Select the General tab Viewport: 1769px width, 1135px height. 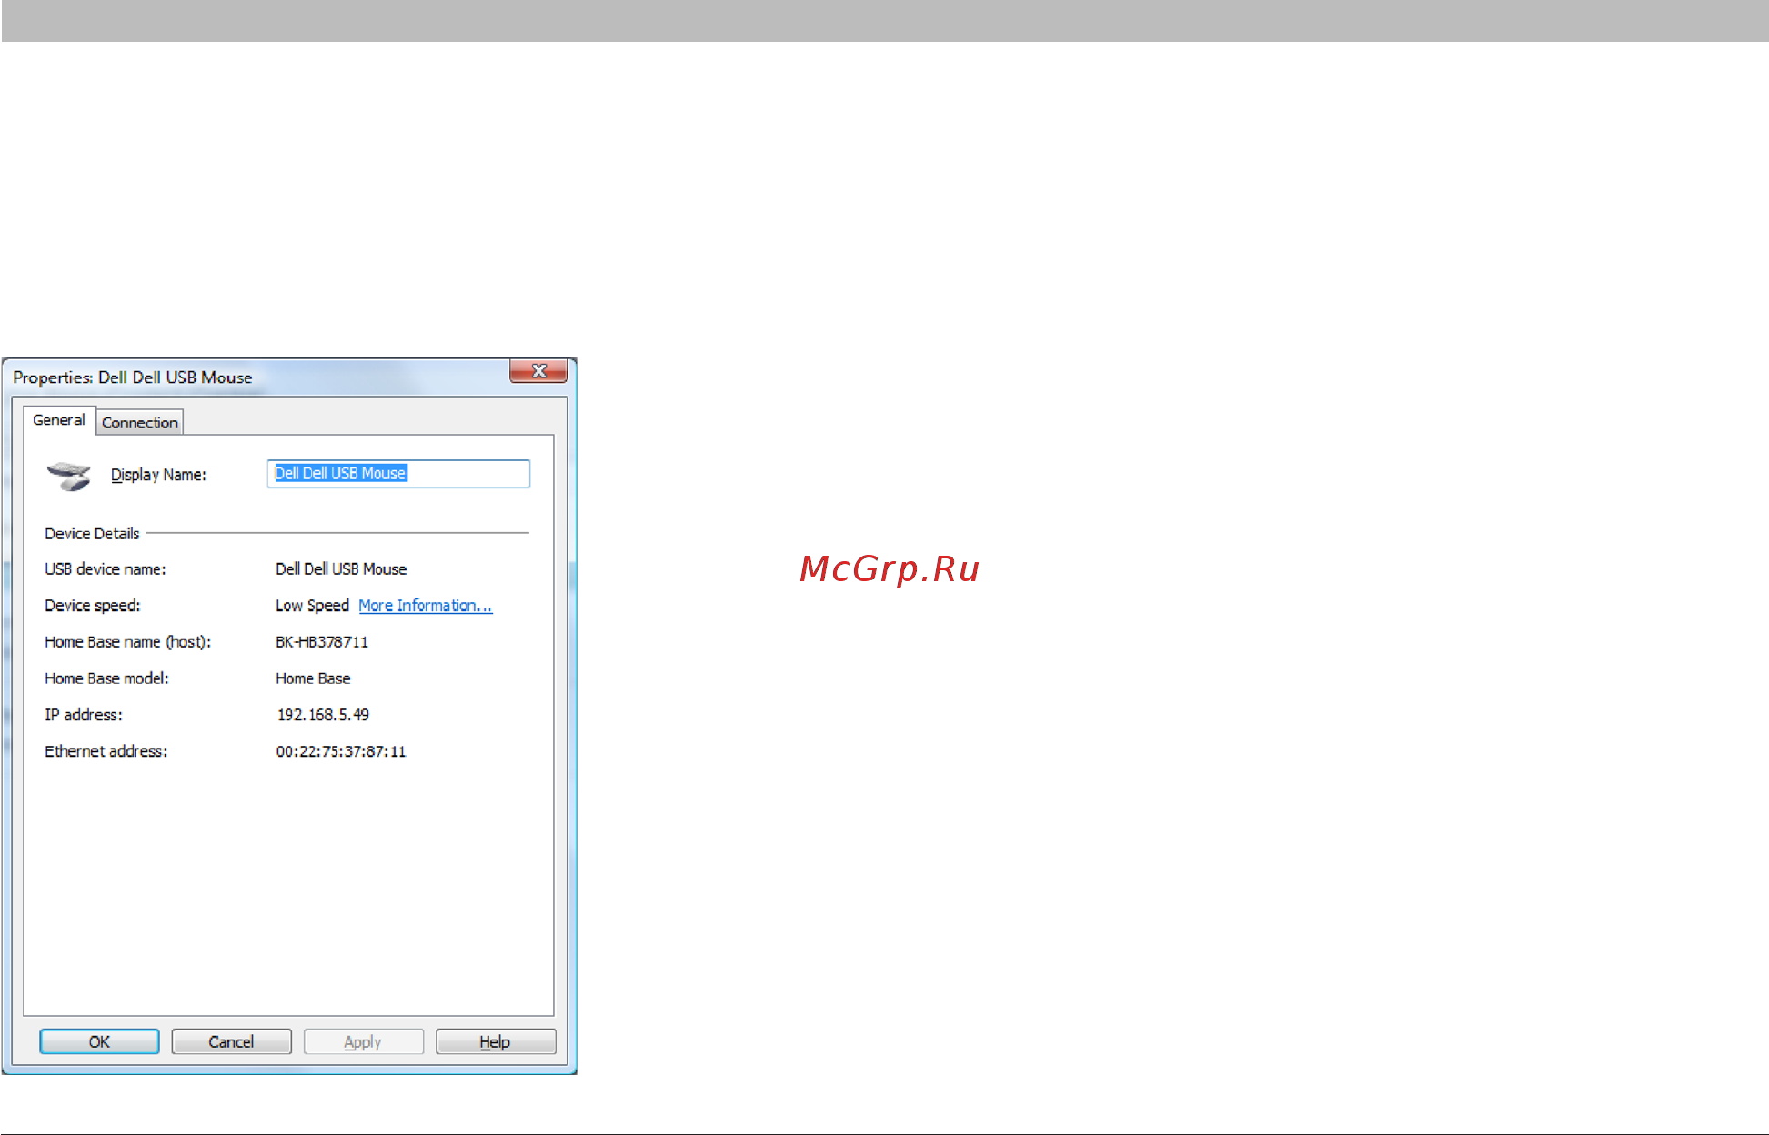[x=59, y=420]
